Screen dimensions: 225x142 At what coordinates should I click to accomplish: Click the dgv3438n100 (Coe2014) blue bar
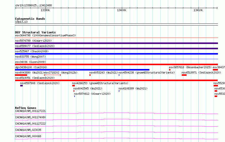(82, 70)
